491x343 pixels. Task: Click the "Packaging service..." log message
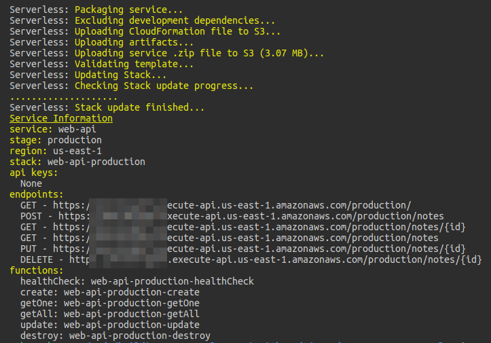128,10
